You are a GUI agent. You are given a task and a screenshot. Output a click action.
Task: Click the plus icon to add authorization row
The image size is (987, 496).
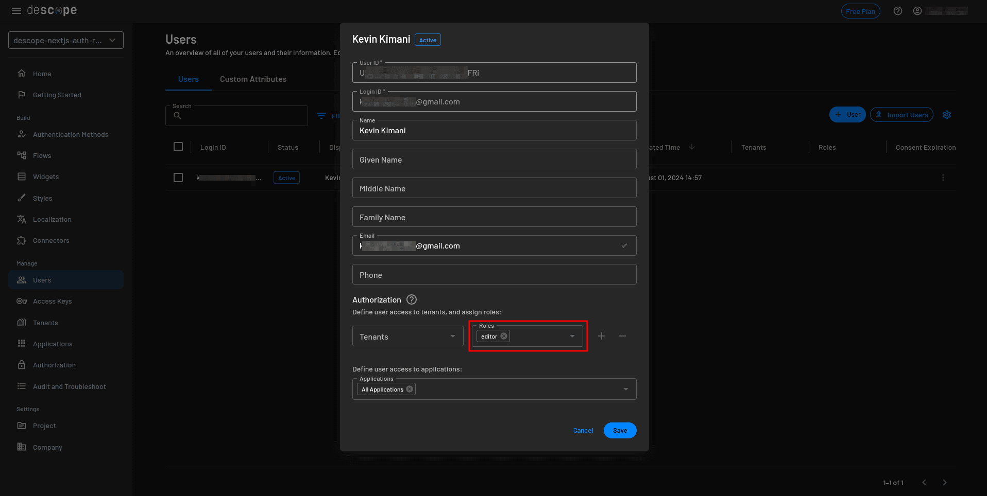601,336
